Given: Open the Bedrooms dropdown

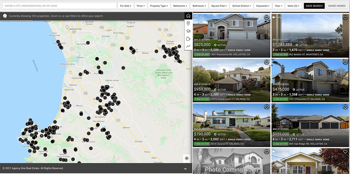Looking at the screenshot, I should coord(180,6).
